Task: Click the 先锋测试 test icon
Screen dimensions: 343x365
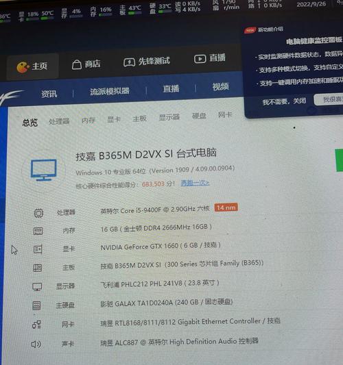Action: pyautogui.click(x=129, y=62)
